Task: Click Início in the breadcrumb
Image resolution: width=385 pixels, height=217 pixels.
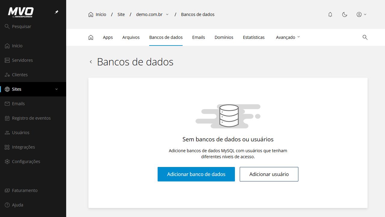Action: [x=101, y=14]
